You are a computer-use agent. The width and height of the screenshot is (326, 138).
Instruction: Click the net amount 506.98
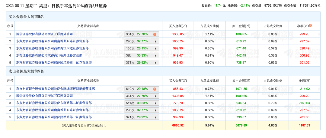[305, 55]
